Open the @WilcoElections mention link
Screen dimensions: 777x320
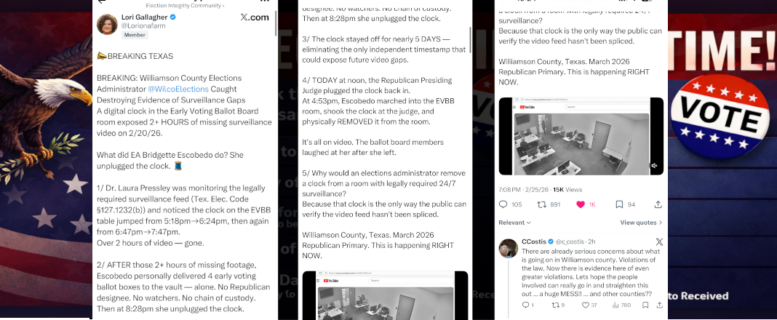pos(178,89)
